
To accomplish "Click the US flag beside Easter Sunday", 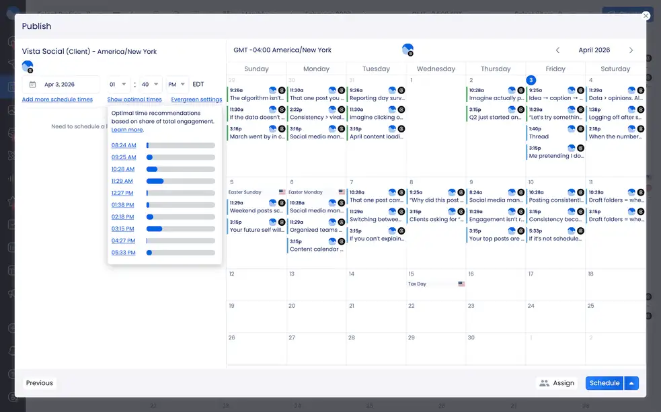I will point(281,192).
